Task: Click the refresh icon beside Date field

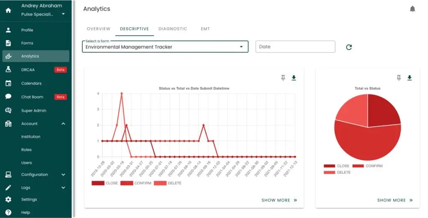Action: coord(349,47)
